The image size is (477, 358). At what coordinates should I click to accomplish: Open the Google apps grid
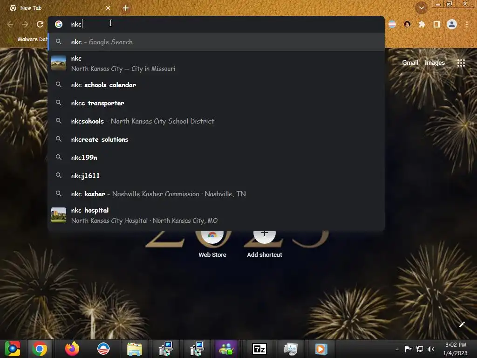pyautogui.click(x=461, y=63)
